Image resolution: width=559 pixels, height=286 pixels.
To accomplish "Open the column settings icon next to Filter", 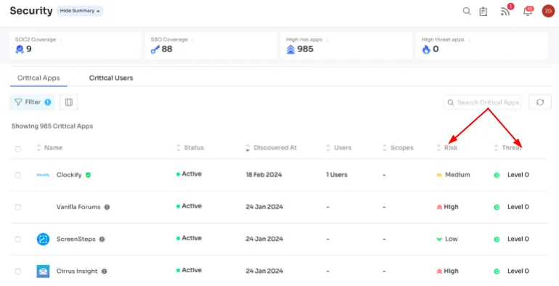I will (69, 102).
